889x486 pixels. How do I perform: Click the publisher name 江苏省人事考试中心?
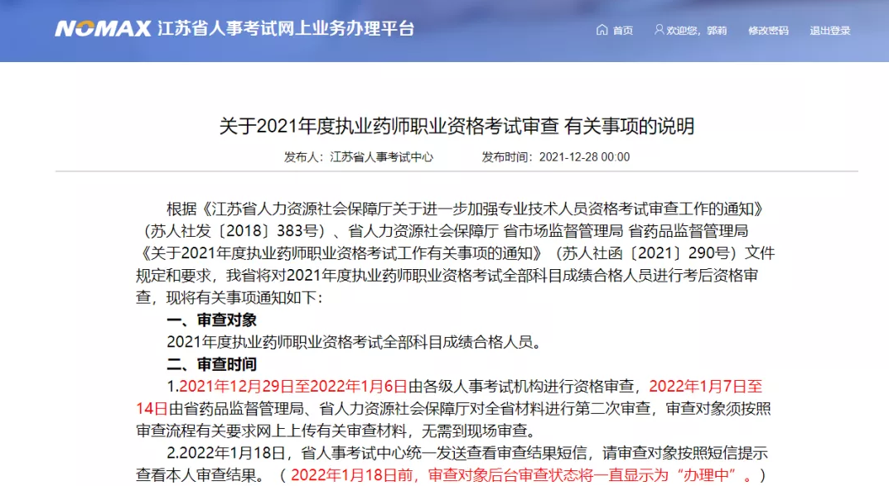click(381, 156)
